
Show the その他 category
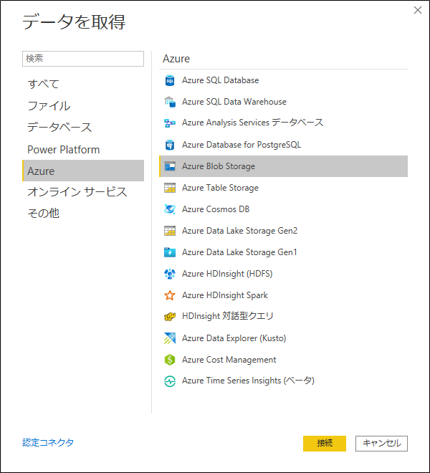[83, 214]
